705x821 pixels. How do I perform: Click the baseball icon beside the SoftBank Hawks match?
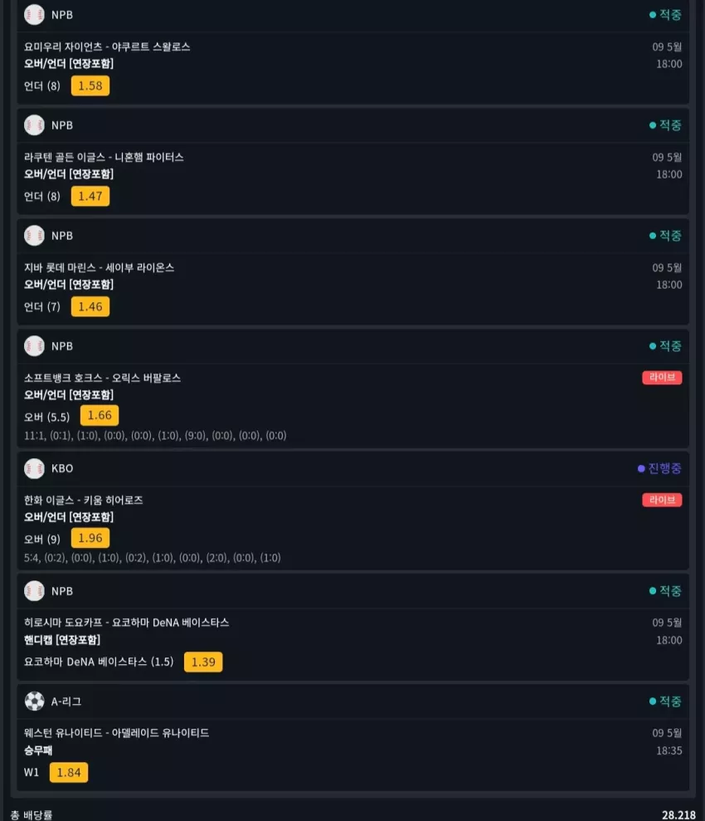tap(34, 346)
